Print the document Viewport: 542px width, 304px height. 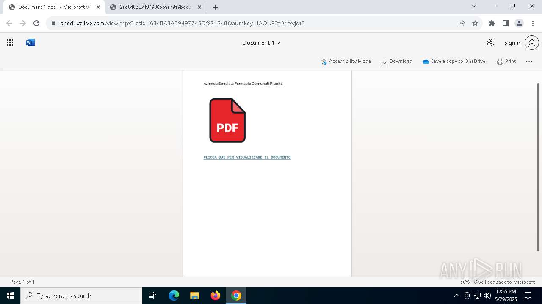(506, 61)
